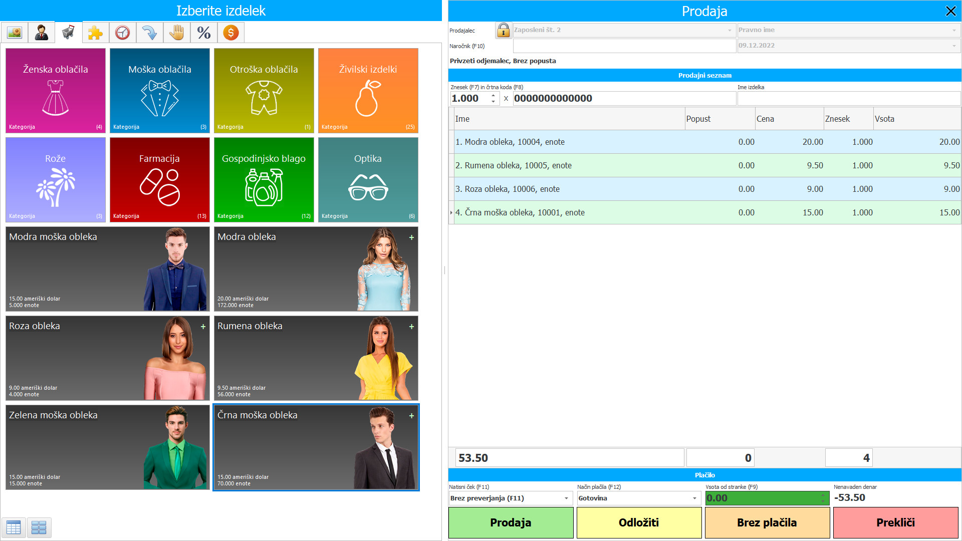This screenshot has width=962, height=541.
Task: Select the shopping cart tab icon
Action: pos(69,33)
